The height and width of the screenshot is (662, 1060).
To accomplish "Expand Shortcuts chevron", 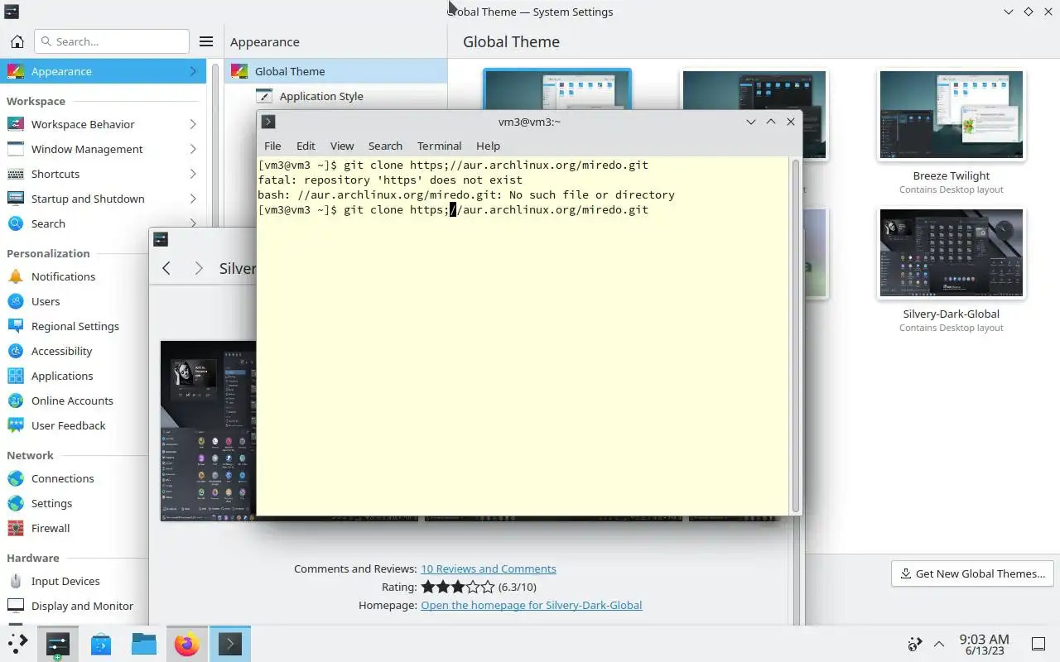I will point(193,174).
